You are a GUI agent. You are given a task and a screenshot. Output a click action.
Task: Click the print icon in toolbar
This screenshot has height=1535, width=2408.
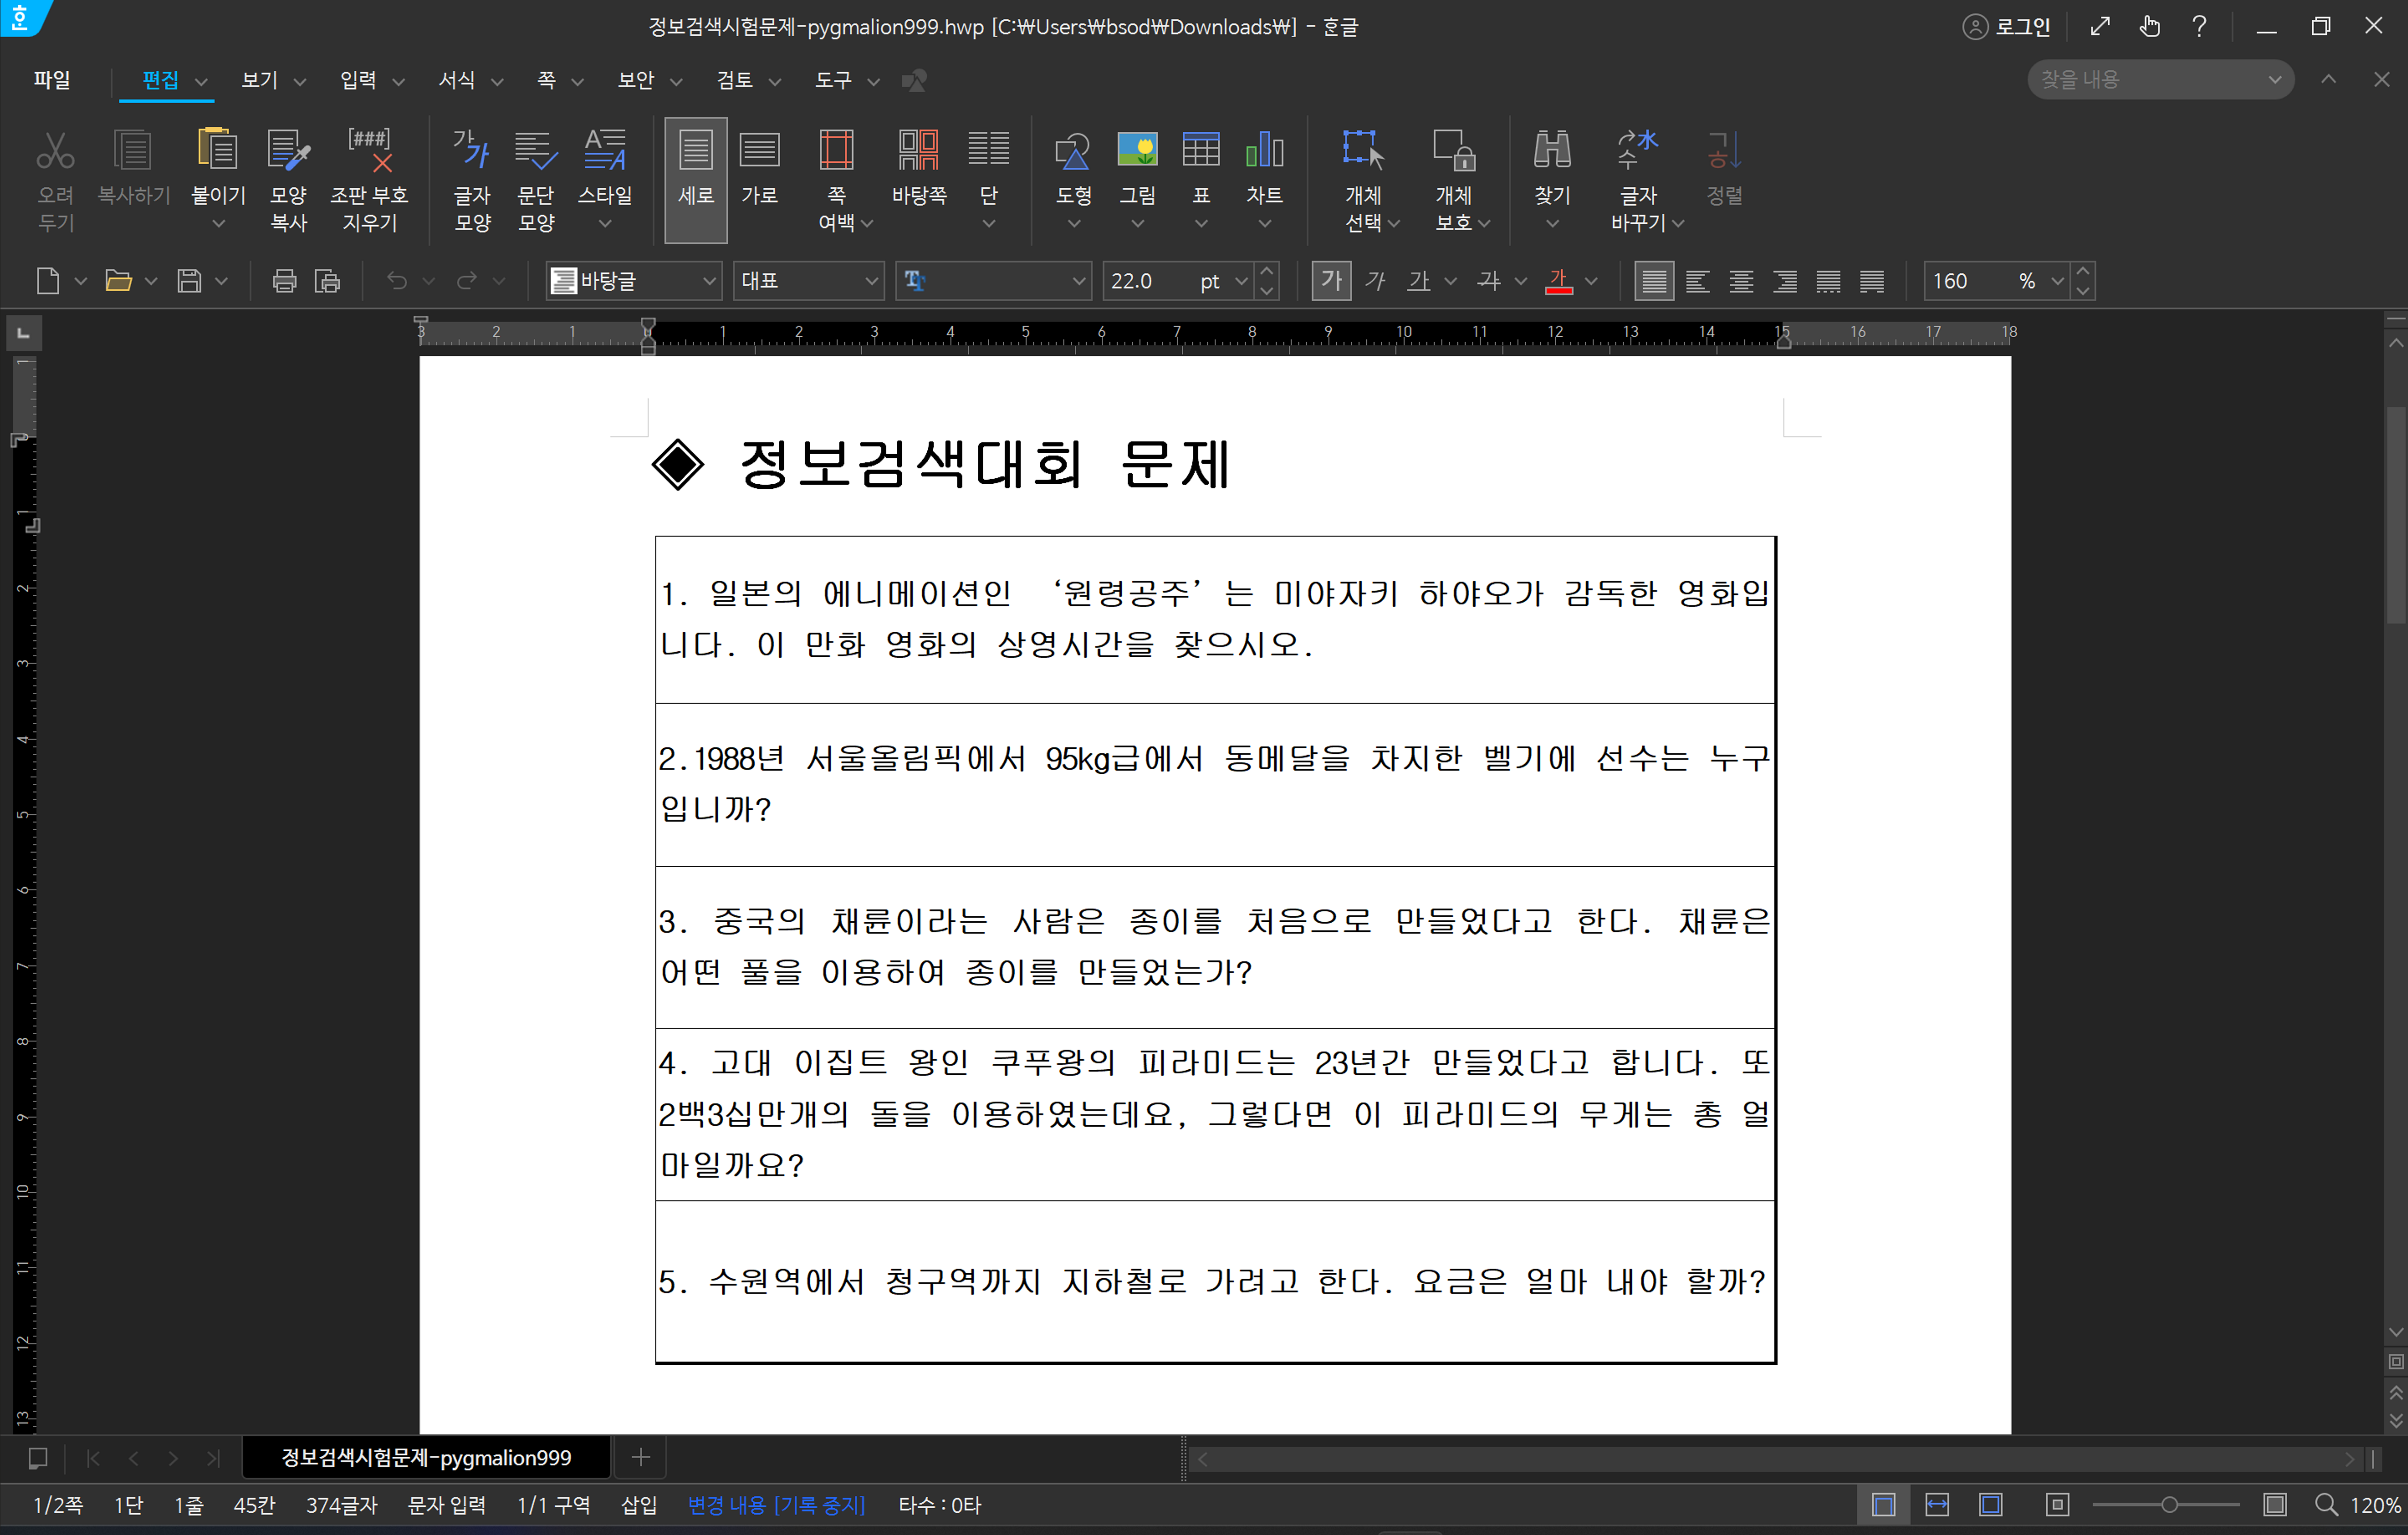284,281
